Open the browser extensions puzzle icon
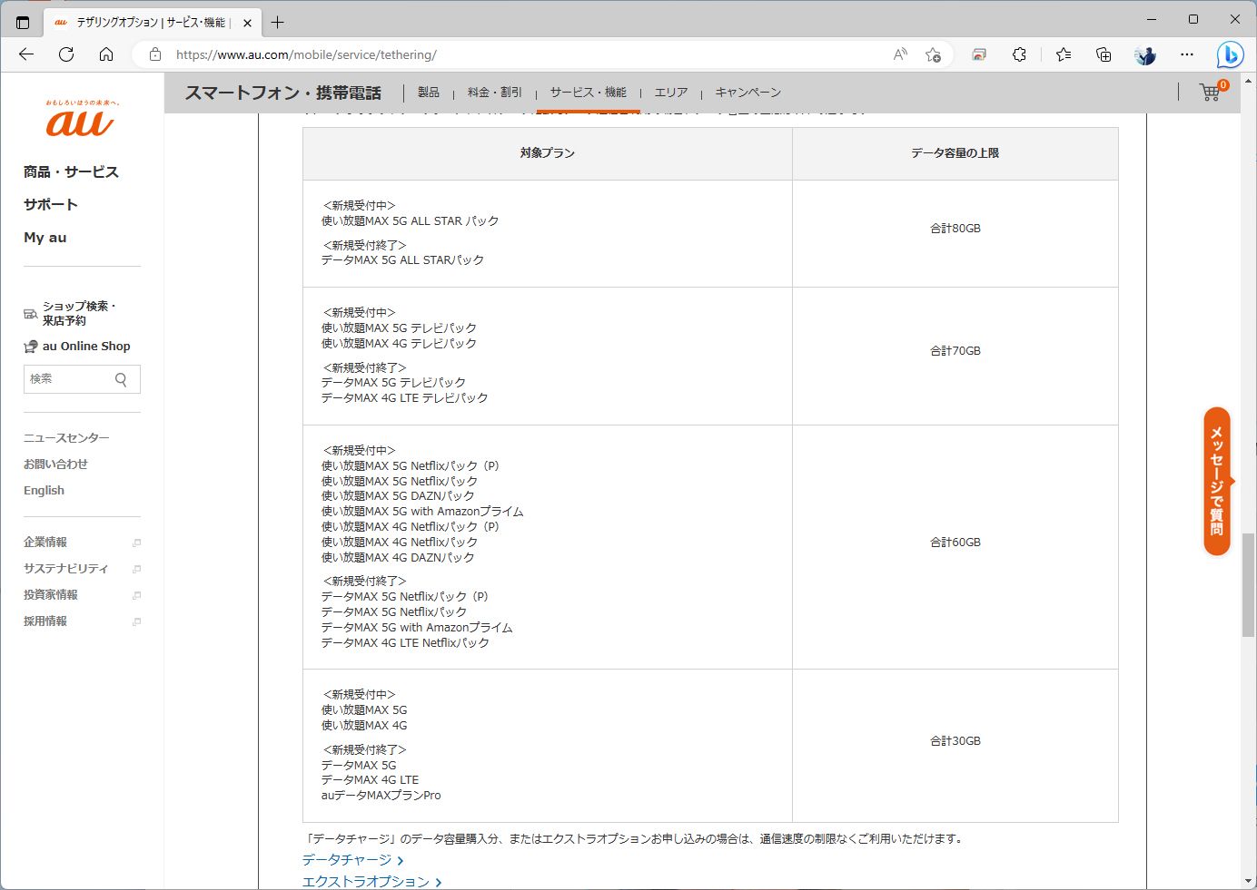Image resolution: width=1257 pixels, height=890 pixels. pyautogui.click(x=1019, y=54)
